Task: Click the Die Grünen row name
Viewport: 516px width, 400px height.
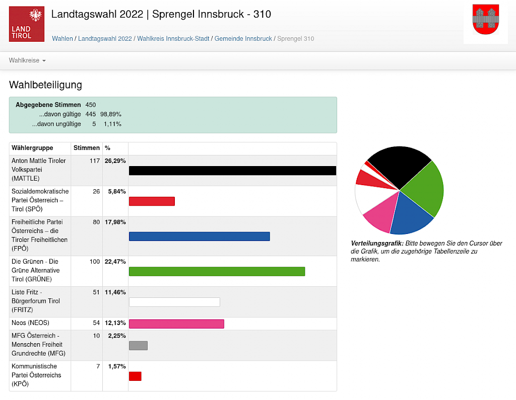Action: pyautogui.click(x=36, y=270)
